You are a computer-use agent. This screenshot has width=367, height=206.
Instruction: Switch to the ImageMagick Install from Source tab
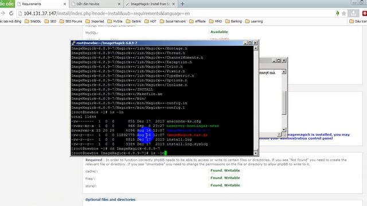(x=150, y=4)
